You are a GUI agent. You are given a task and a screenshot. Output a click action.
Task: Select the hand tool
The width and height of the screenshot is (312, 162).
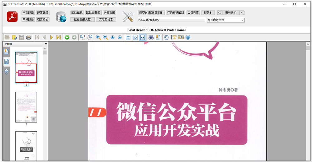[x=167, y=37]
